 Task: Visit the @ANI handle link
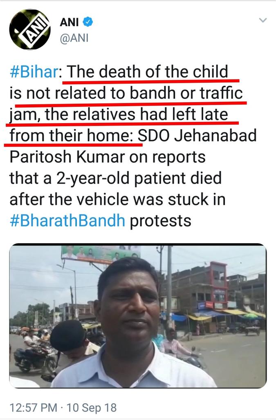click(74, 38)
